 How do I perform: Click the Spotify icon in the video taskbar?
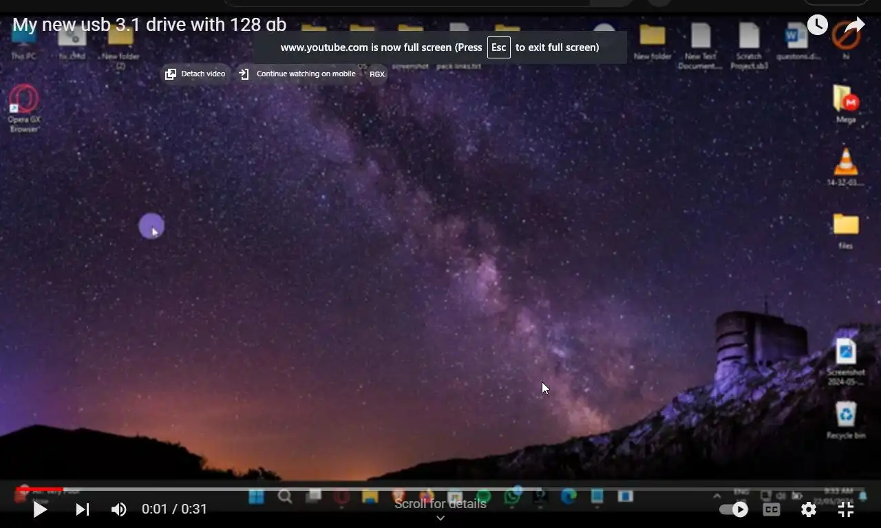pyautogui.click(x=484, y=496)
